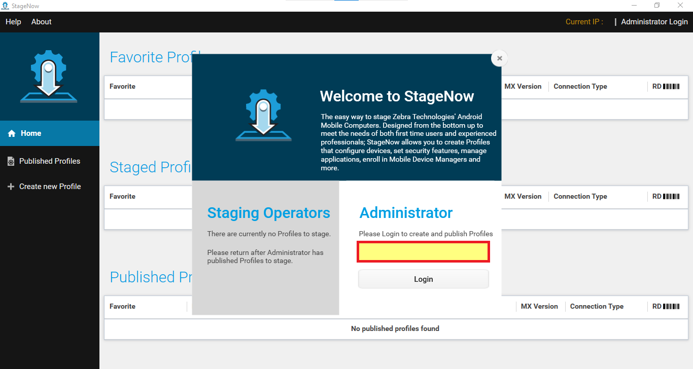Click the 'No published profiles found' message
The width and height of the screenshot is (693, 369).
click(x=395, y=328)
